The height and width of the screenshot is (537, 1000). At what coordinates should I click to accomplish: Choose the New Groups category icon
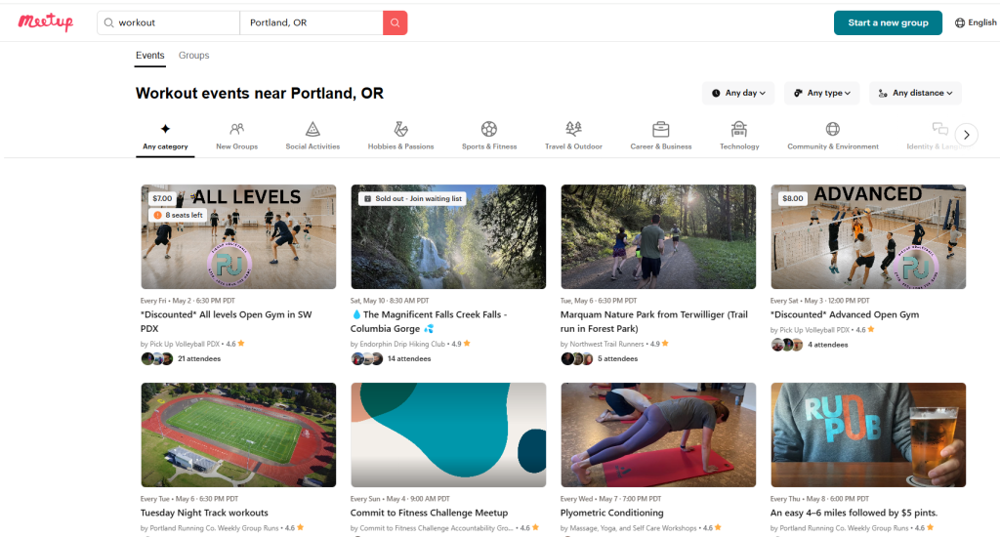point(236,129)
